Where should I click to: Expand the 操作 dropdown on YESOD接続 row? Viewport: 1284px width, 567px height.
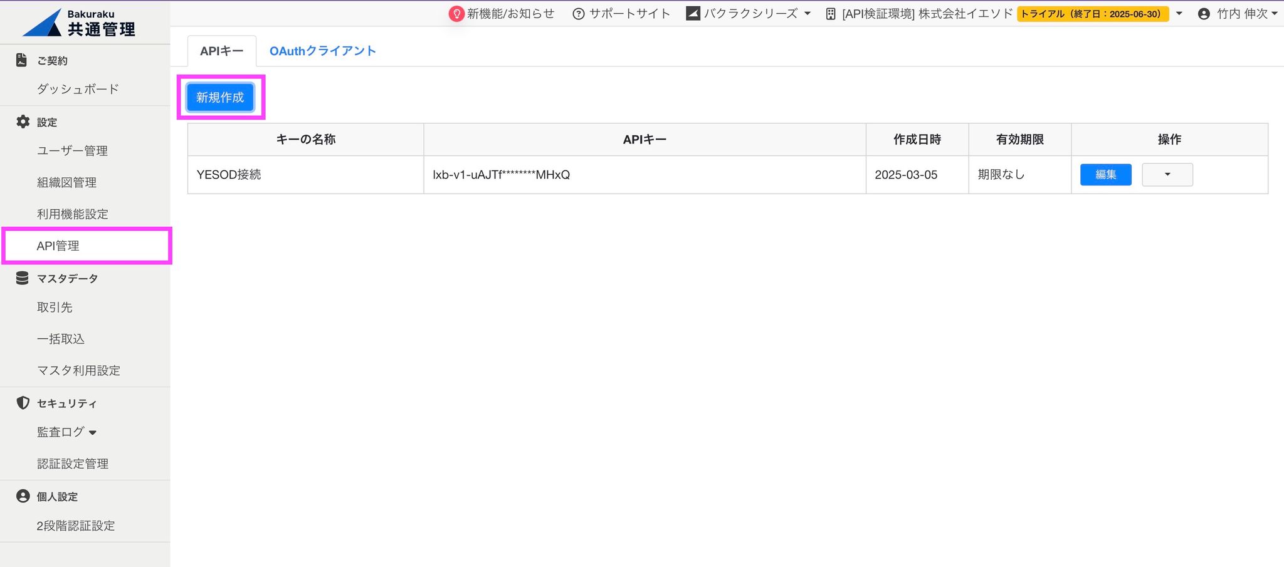[1167, 175]
